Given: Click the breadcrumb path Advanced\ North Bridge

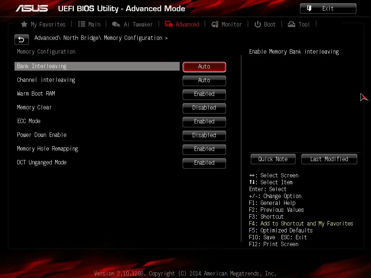Looking at the screenshot, I should 68,38.
